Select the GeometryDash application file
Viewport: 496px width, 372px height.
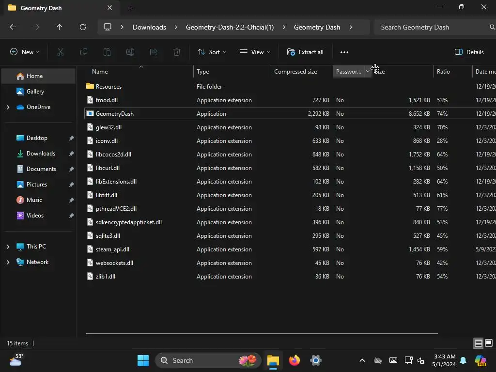click(x=290, y=113)
